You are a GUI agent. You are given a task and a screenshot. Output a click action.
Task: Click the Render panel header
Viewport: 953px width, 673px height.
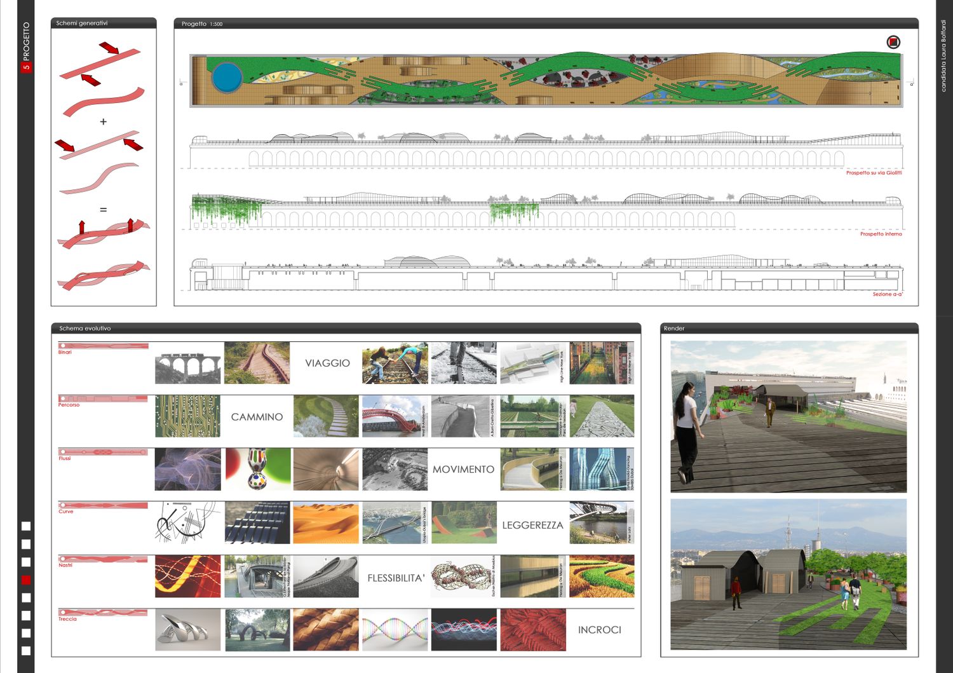(x=789, y=328)
